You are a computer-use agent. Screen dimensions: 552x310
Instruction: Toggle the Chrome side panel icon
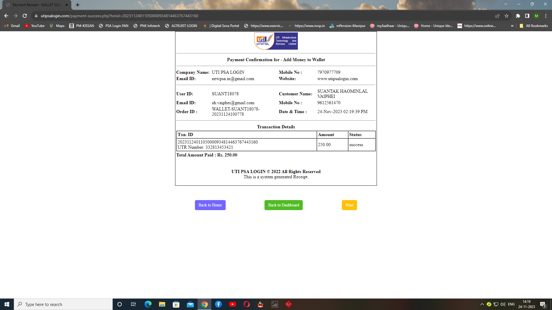coord(527,16)
